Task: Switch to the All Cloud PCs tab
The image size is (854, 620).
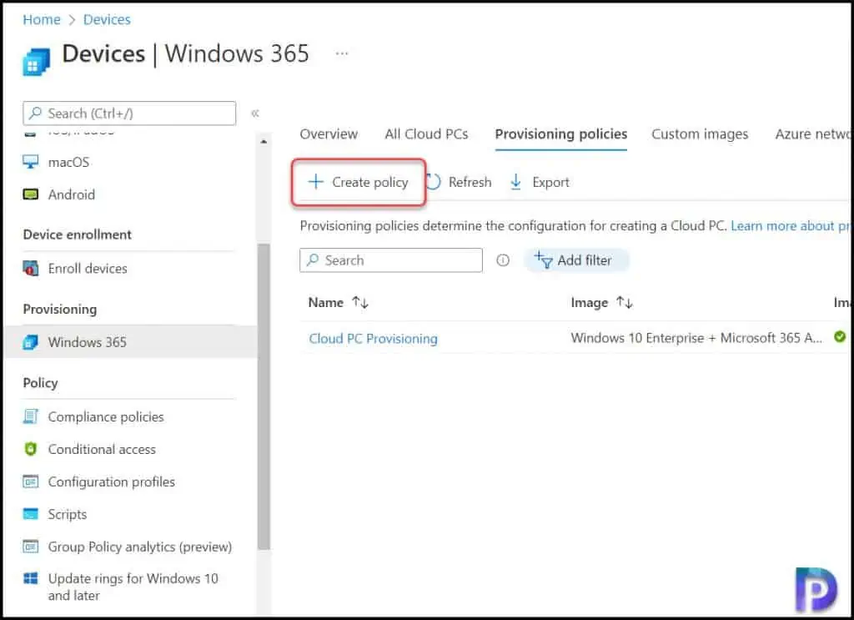Action: (x=426, y=134)
